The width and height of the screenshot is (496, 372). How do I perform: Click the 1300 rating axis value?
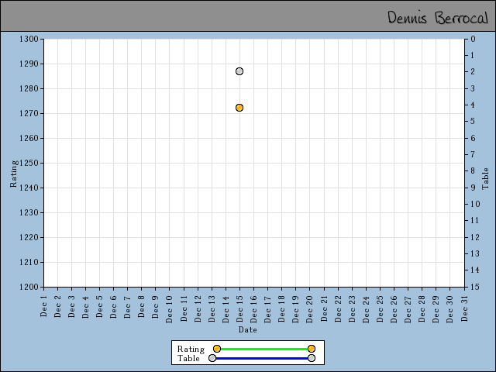tap(29, 39)
